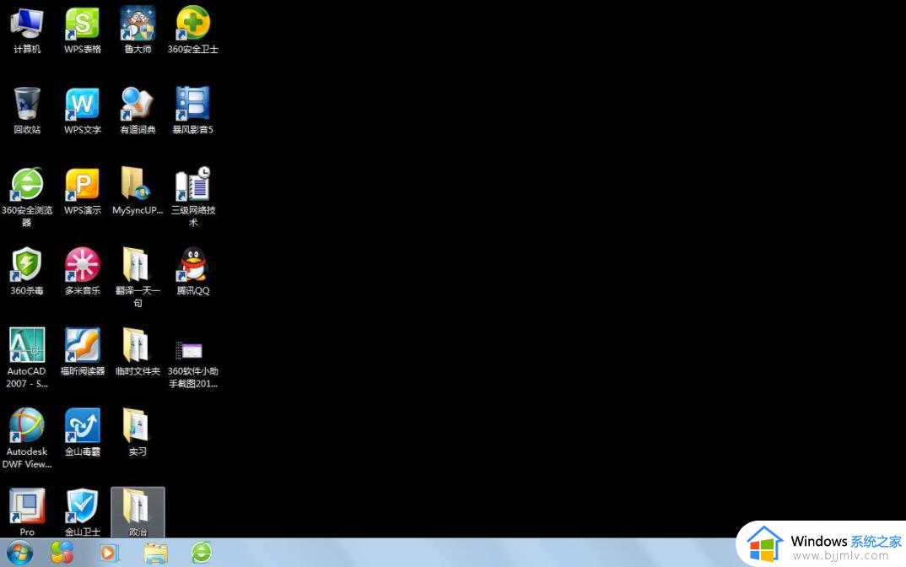Launch 360 browser from taskbar

[x=201, y=553]
